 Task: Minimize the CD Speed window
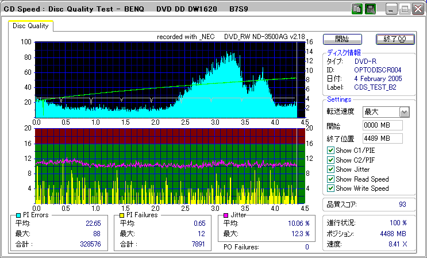tap(391, 9)
